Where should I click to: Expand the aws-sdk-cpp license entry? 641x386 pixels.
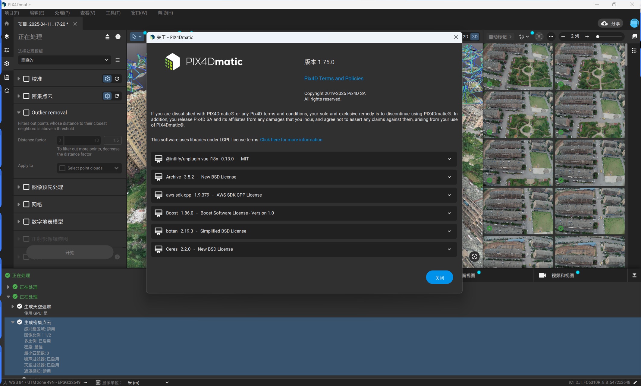coord(304,195)
